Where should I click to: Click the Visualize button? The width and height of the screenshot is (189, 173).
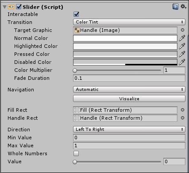(x=129, y=98)
